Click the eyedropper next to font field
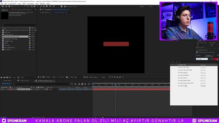Image resolution: width=219 pixels, height=123 pixels. [212, 59]
